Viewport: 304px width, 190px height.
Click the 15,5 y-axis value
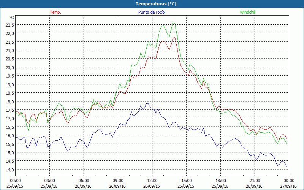click(9, 144)
